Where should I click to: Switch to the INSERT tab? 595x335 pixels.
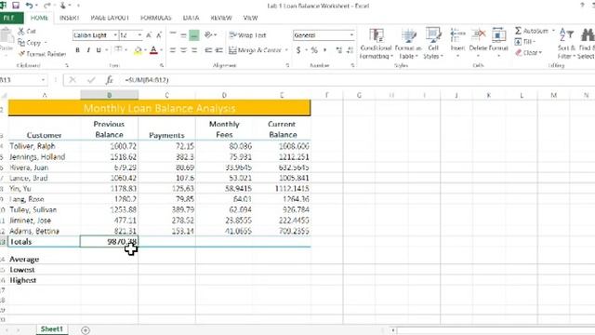(69, 18)
